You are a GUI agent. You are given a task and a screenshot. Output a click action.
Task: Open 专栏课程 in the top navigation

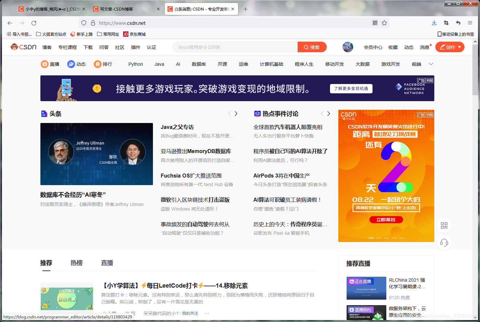[x=68, y=47]
